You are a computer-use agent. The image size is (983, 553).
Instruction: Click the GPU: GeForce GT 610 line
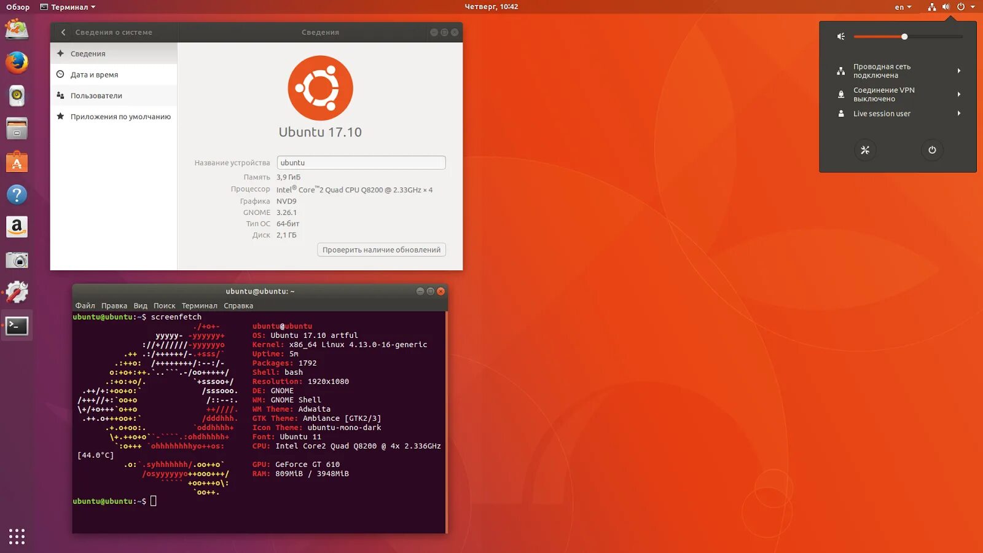point(296,465)
